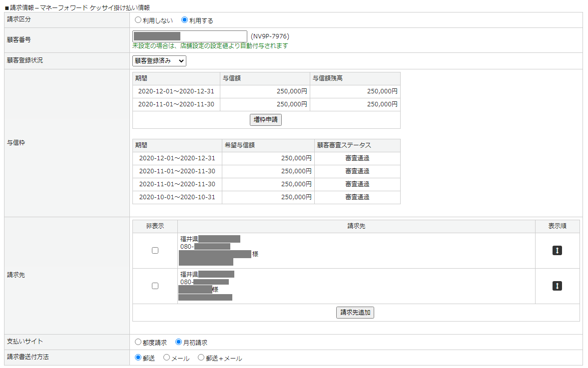This screenshot has width=588, height=368.
Task: Focus the 顧客番号 text input field
Action: 189,36
